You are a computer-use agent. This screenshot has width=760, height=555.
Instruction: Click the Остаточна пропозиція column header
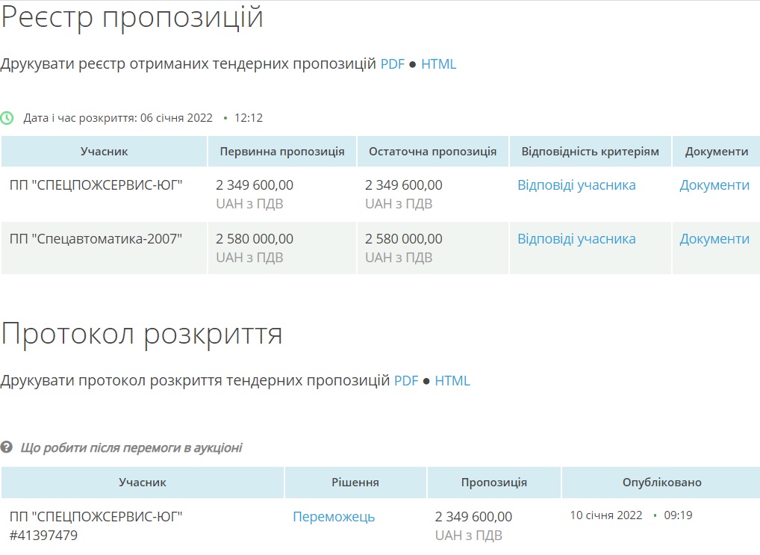[x=432, y=152]
